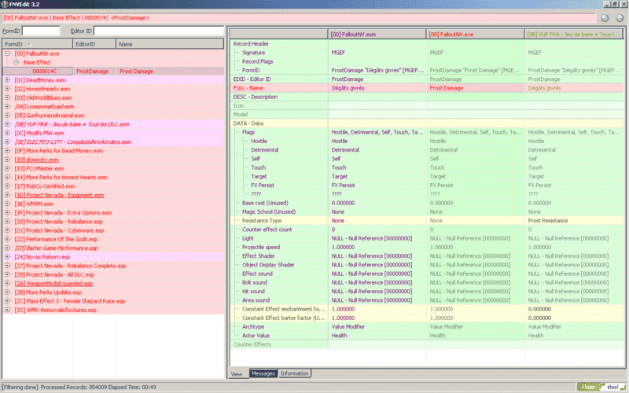
Task: Select [27] Project Nevada - Rebalance Complete.esp
Action: 70,266
